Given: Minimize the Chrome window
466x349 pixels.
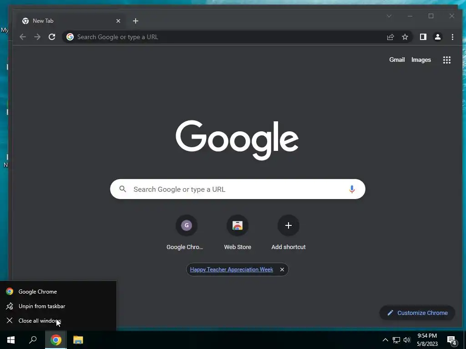Looking at the screenshot, I should (x=410, y=16).
